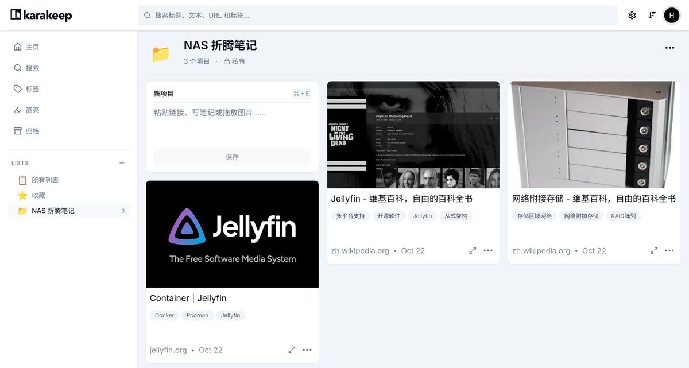Screen dimensions: 689x368
Task: Click the 新项目 heading text
Action: (x=164, y=94)
